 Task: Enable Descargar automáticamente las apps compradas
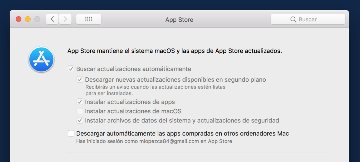(x=71, y=133)
